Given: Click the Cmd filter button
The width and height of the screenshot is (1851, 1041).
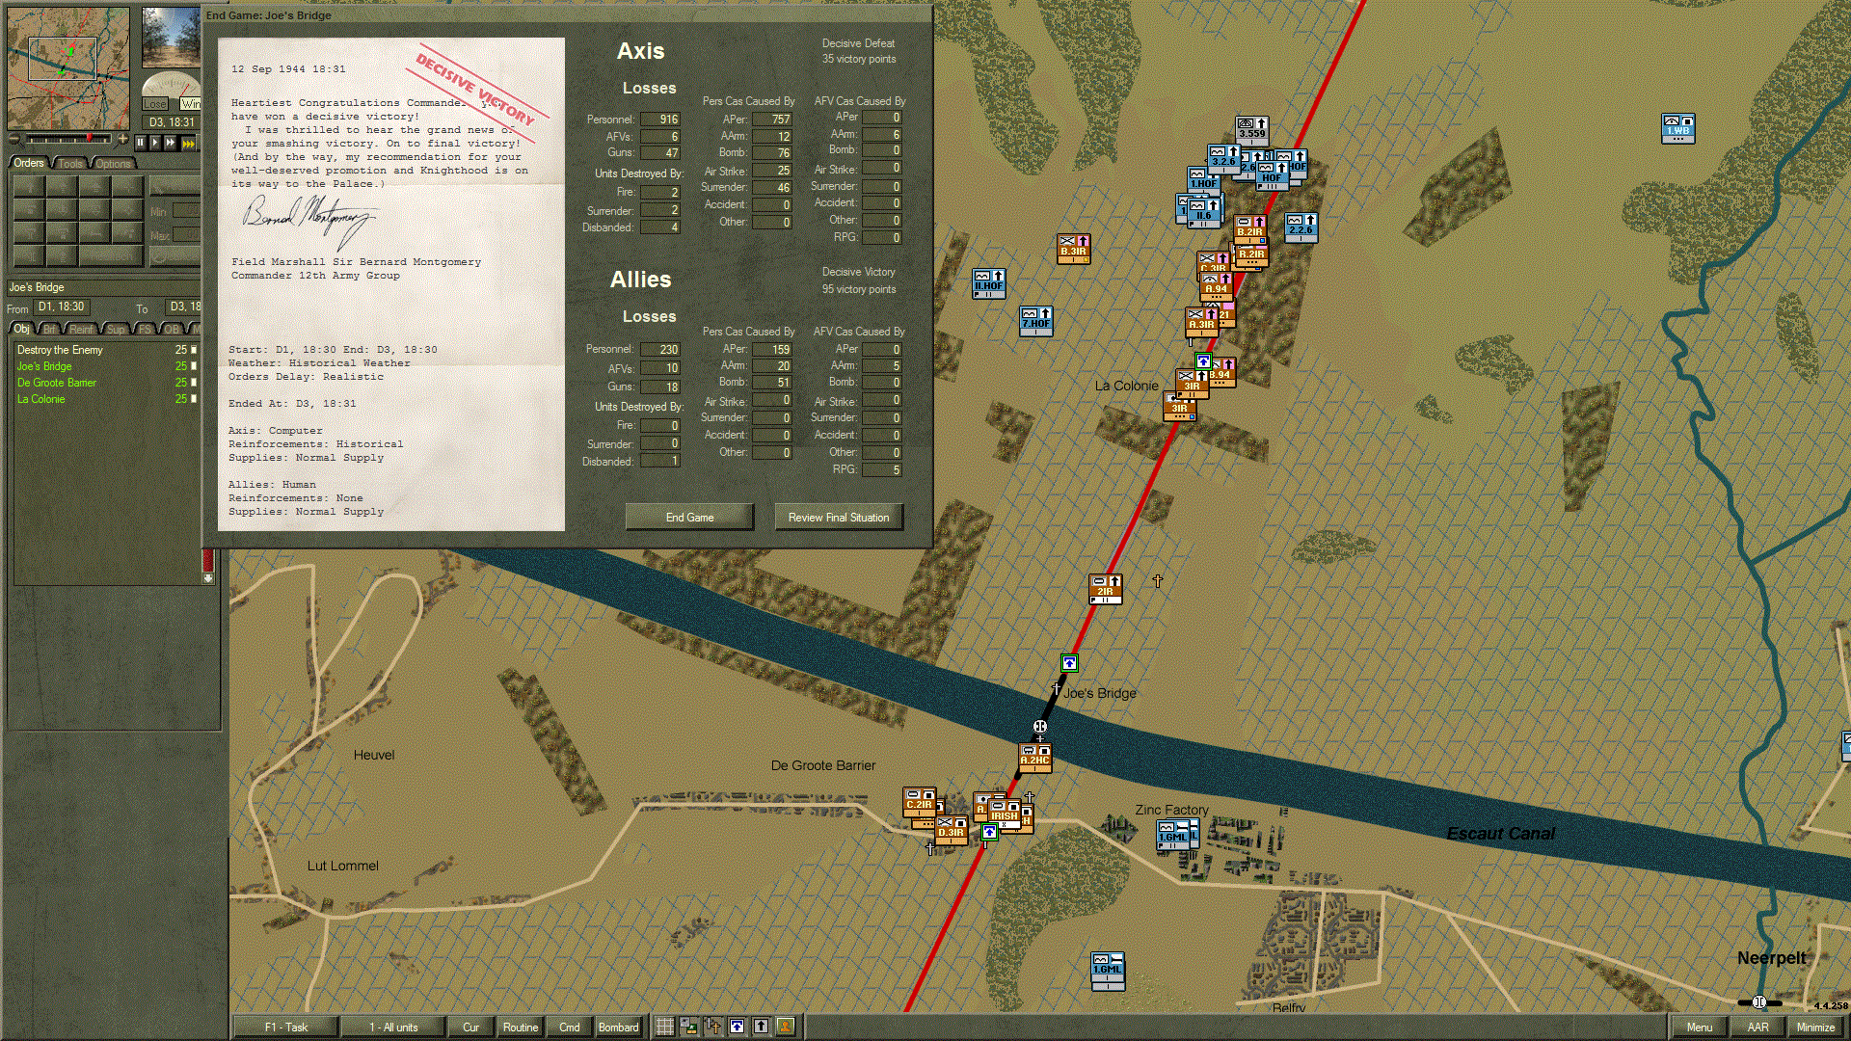Looking at the screenshot, I should 570,1028.
